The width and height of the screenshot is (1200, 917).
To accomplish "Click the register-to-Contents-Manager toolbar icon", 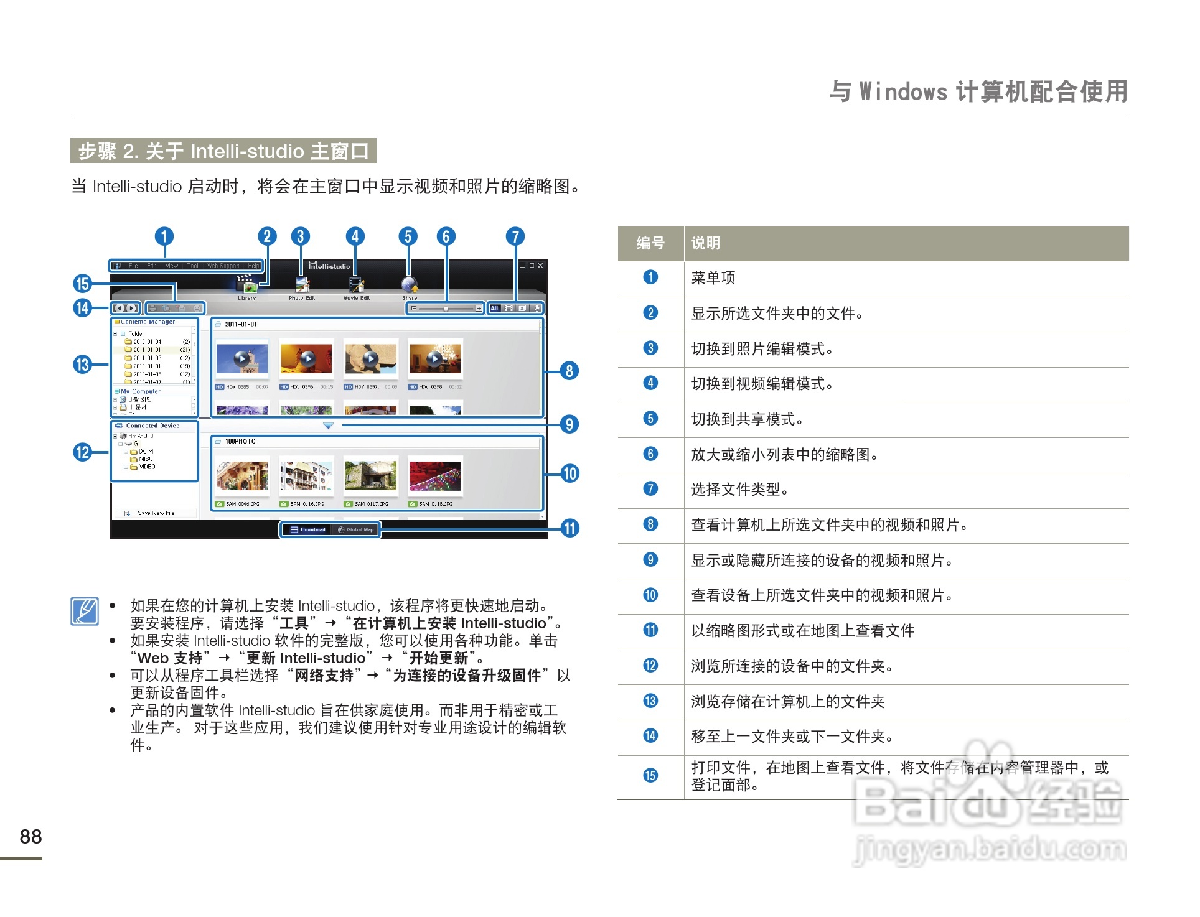I will [181, 308].
